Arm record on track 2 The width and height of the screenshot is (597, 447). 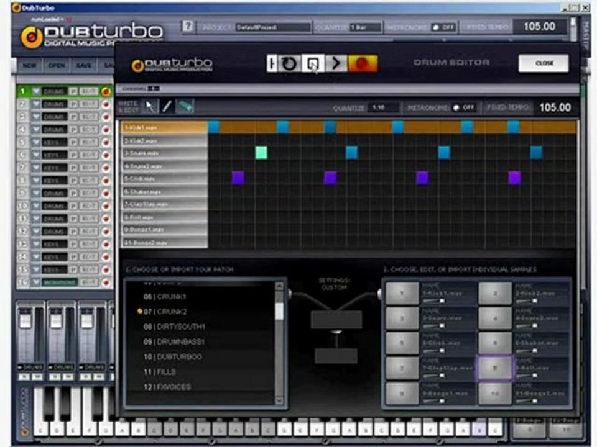[x=106, y=104]
